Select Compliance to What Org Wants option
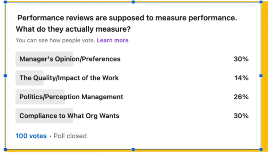The image size is (273, 156). click(x=69, y=116)
